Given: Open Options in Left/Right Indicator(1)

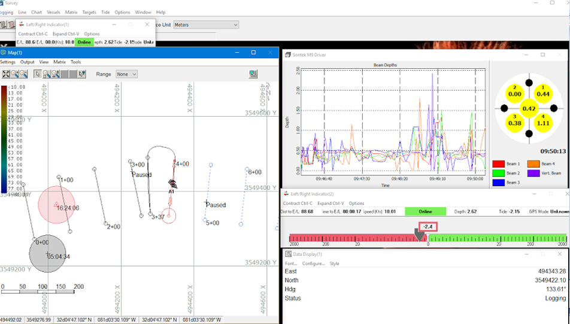Looking at the screenshot, I should tap(92, 34).
